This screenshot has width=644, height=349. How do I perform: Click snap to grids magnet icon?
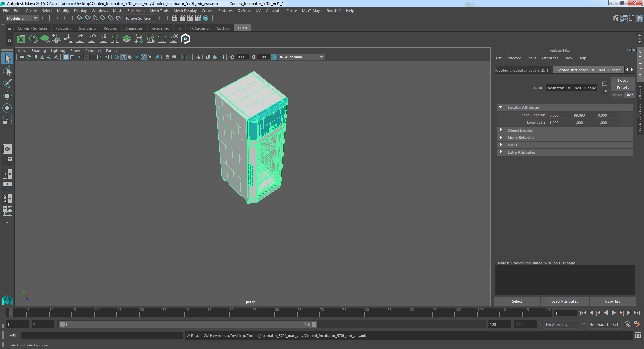tap(80, 18)
